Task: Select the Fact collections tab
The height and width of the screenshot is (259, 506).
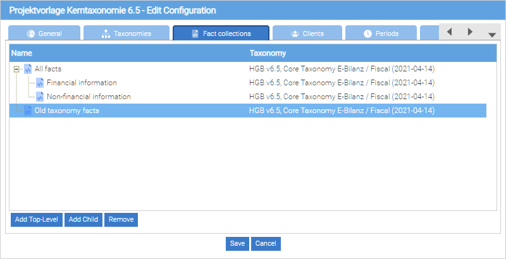Action: [221, 33]
